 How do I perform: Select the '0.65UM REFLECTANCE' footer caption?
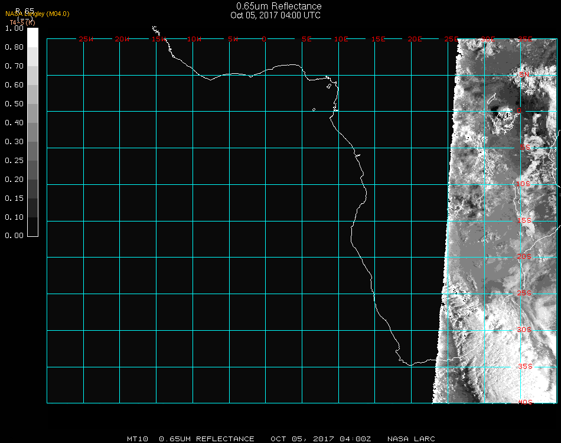tap(207, 439)
